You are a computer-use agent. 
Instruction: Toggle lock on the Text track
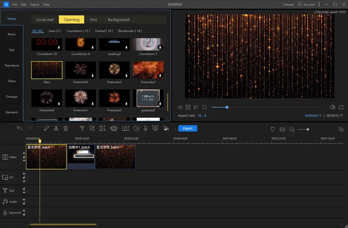pos(24,189)
